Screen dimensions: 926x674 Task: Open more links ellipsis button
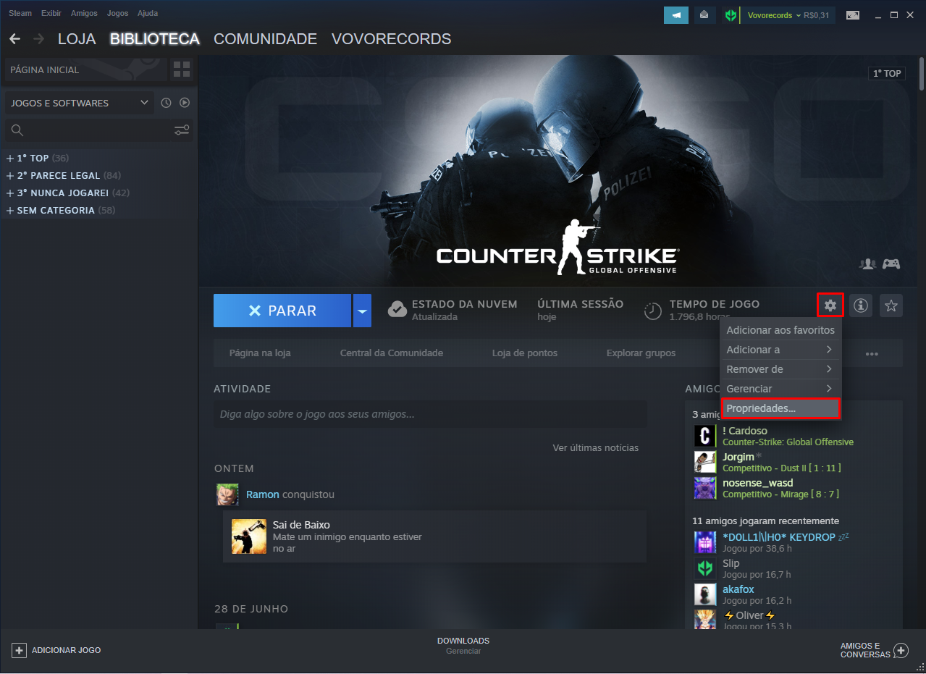click(x=872, y=353)
